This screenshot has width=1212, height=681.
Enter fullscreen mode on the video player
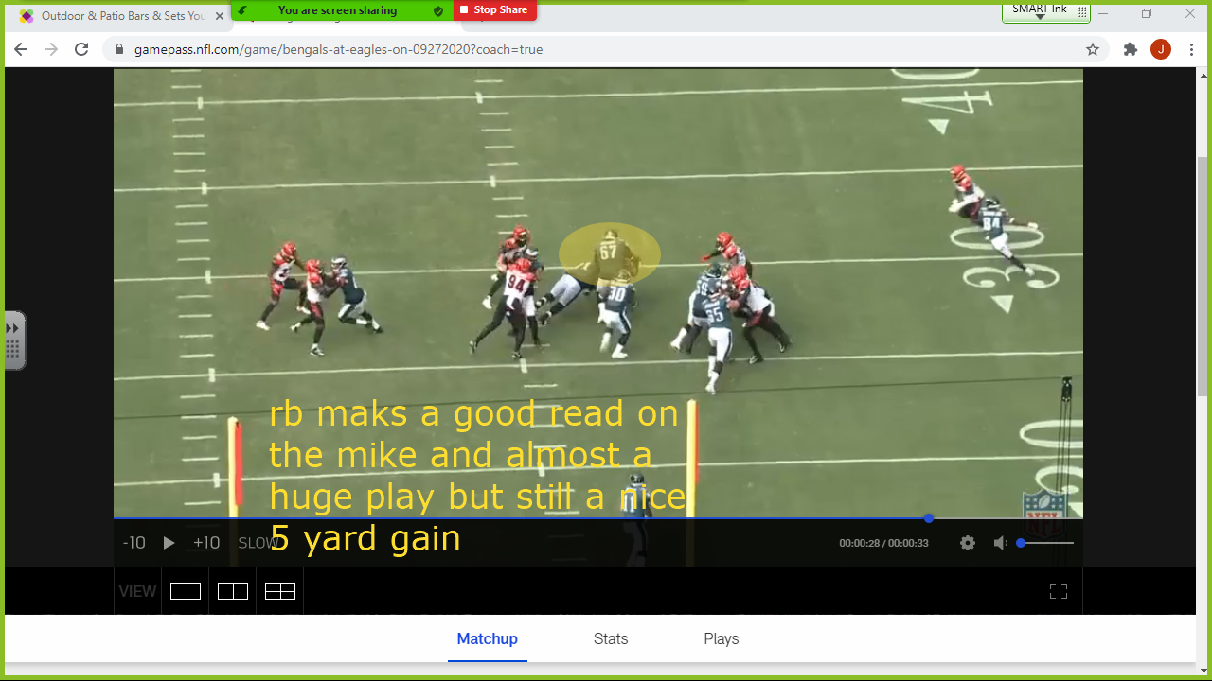point(1058,589)
